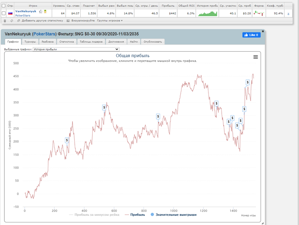The image size is (299, 225).
Task: Click the star icon beside VanNekuryuk
Action: [41, 12]
